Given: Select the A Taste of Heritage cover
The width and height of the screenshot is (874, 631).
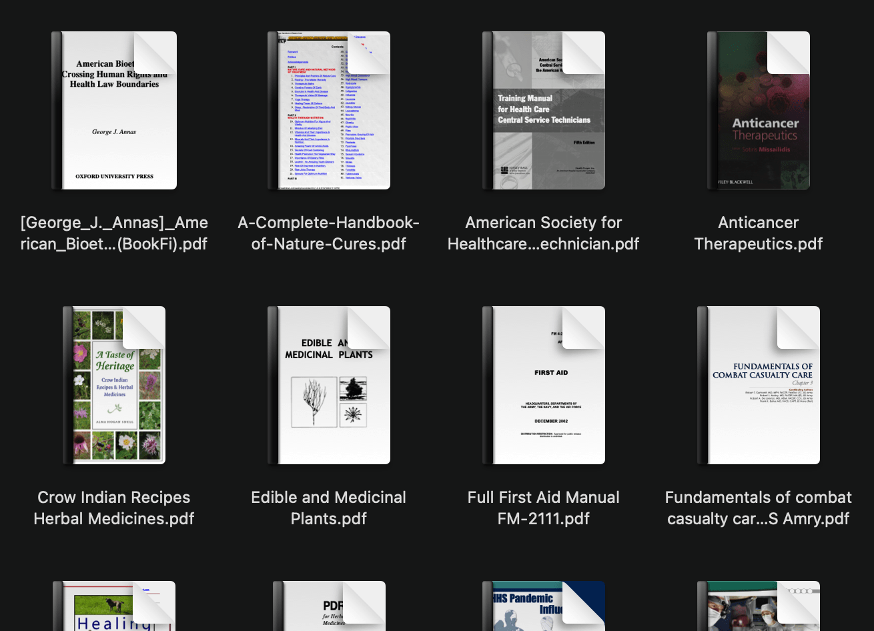Looking at the screenshot, I should (114, 385).
